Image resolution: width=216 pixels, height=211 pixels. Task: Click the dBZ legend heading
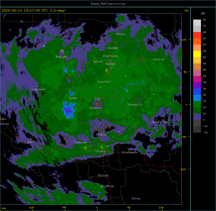pyautogui.click(x=203, y=14)
